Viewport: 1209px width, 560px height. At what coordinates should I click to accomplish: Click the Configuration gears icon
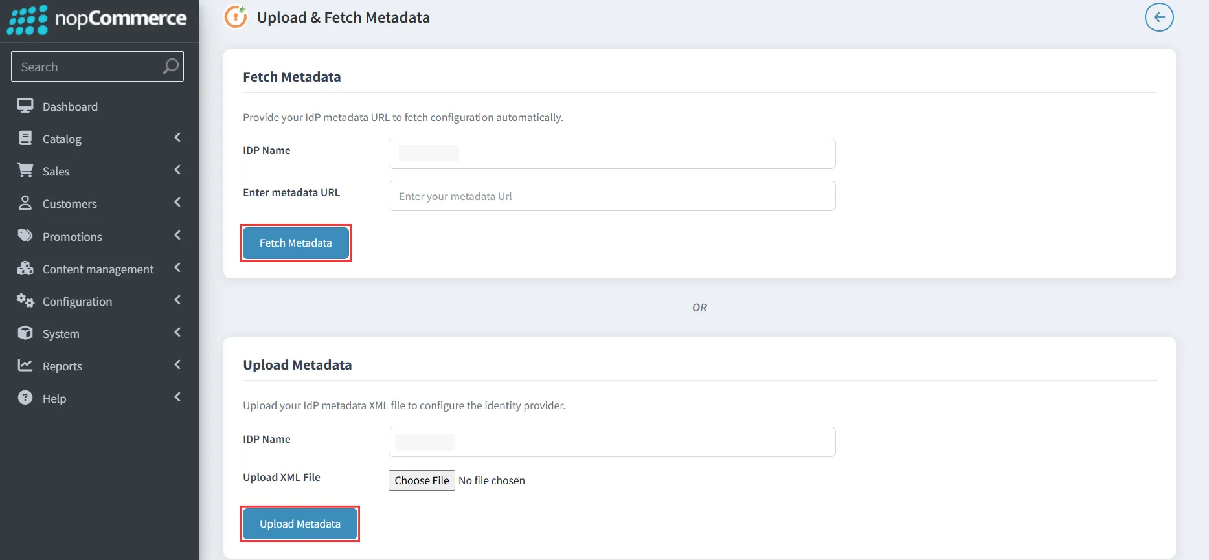coord(25,300)
